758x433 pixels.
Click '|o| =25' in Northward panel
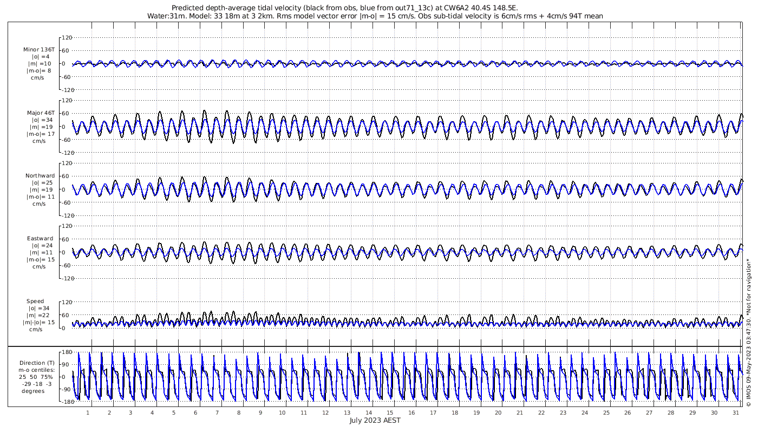coord(42,182)
